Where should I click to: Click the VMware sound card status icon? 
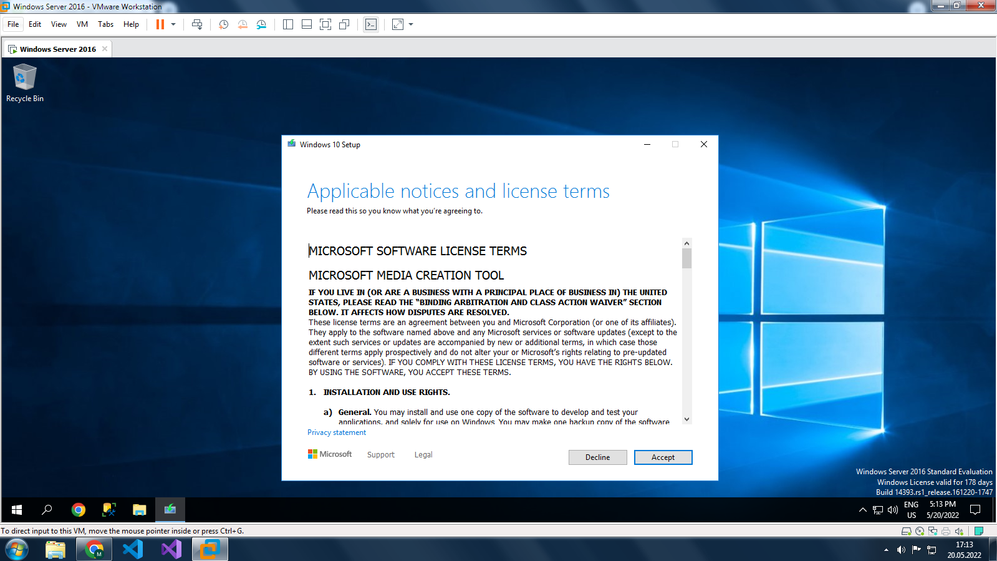click(x=959, y=531)
